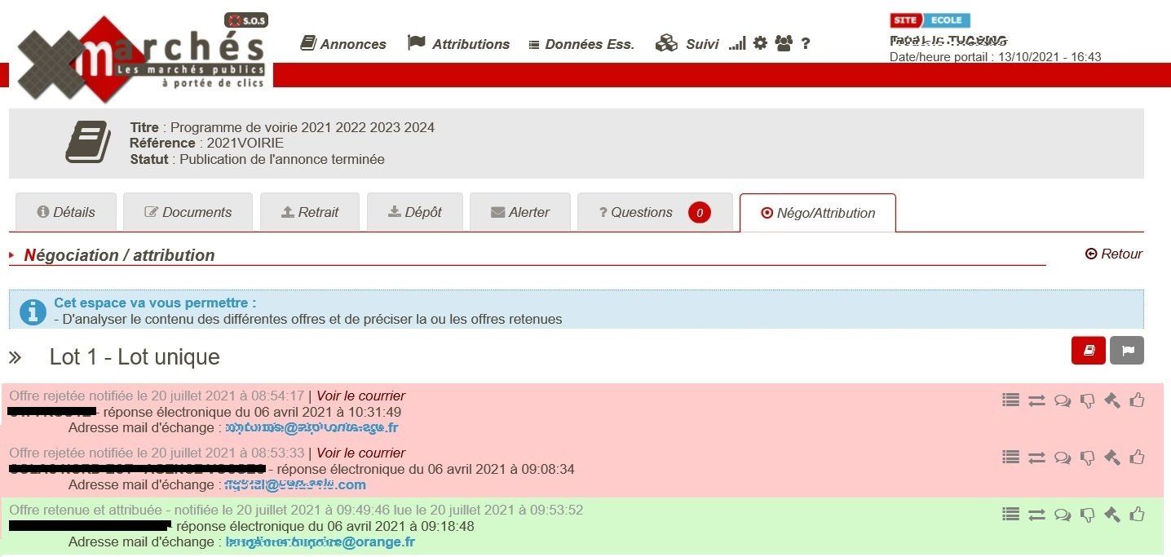Click gavel icon for offer of 10:31:49

(x=1112, y=400)
